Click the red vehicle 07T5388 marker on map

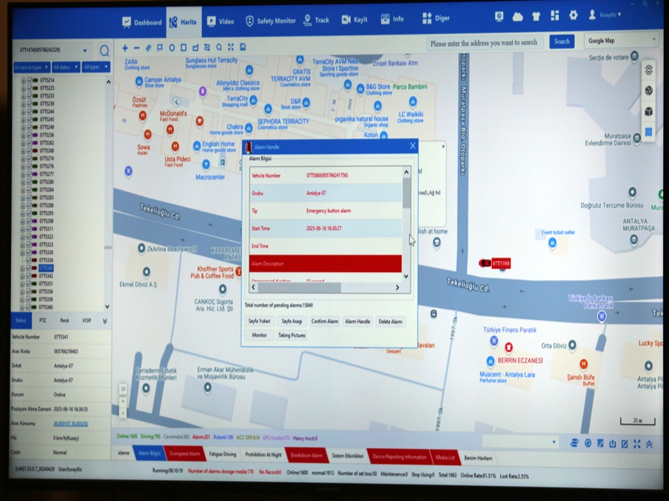click(x=485, y=263)
